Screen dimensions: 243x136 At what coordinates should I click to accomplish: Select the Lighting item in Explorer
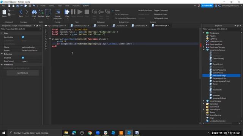(x=213, y=39)
